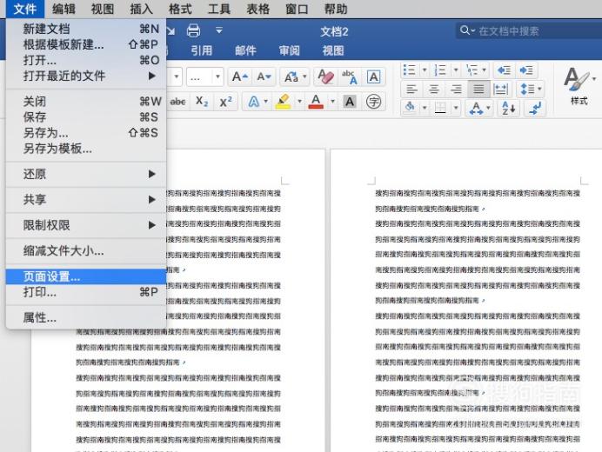Open borders dropdown arrow
Screen dimensions: 602x452
pos(456,108)
